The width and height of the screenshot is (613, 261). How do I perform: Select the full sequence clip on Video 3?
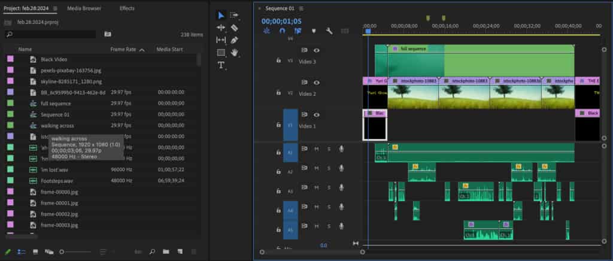481,61
